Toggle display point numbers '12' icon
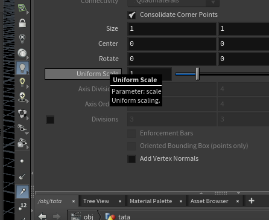The width and height of the screenshot is (269, 220). [x=22, y=206]
